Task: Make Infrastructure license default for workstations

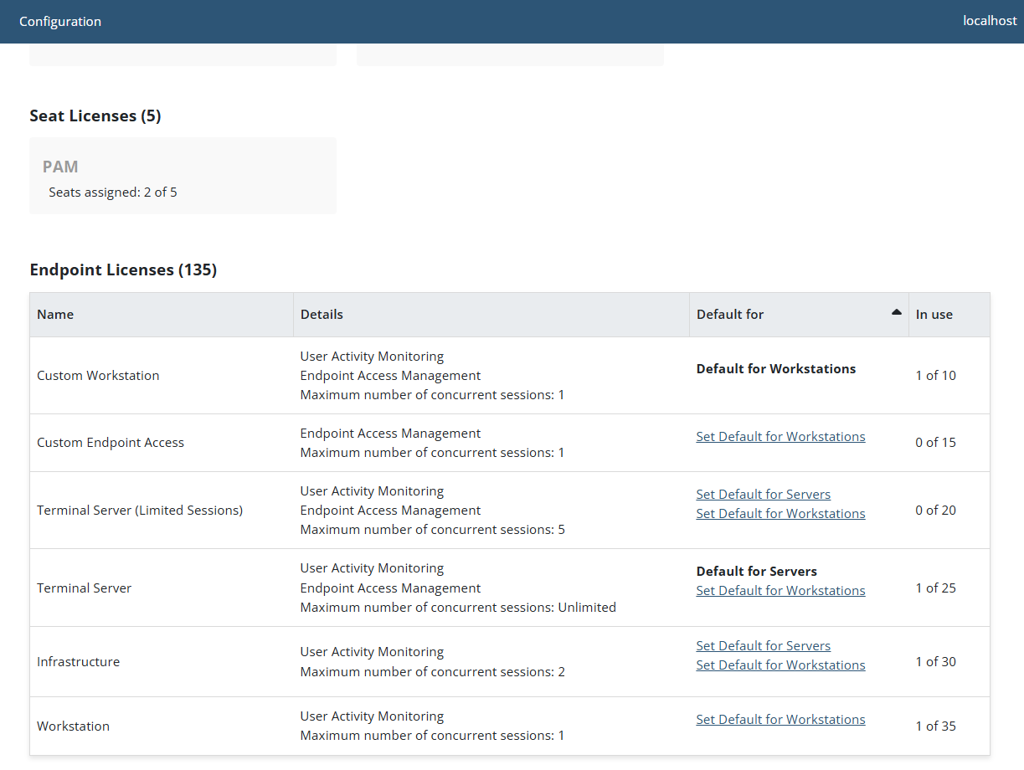Action: [780, 665]
